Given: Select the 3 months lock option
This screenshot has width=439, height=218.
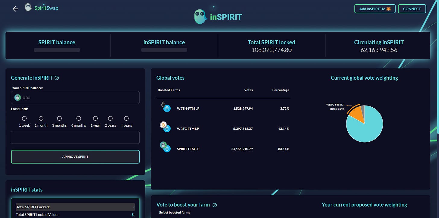Looking at the screenshot, I should tap(59, 118).
